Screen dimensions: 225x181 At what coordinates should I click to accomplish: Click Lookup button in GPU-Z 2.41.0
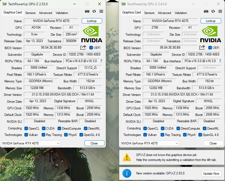[x=211, y=21]
